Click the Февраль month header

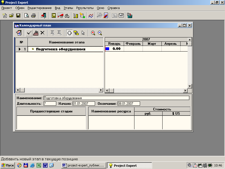tap(133, 44)
